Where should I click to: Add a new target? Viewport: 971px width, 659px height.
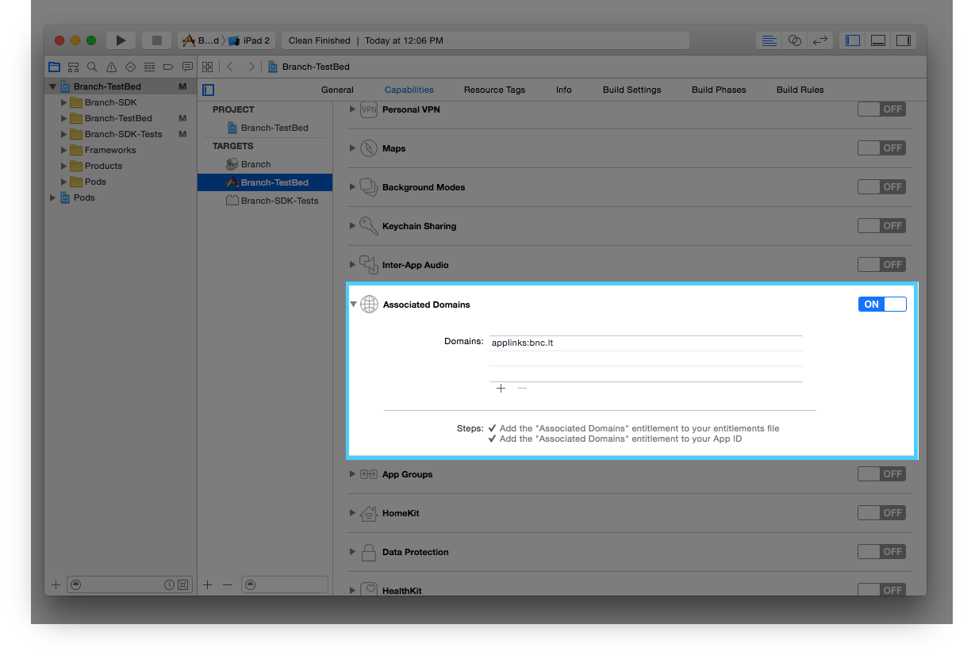pyautogui.click(x=208, y=584)
